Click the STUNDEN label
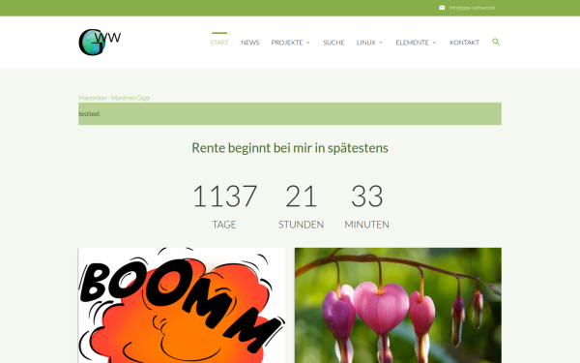This screenshot has height=363, width=580. [x=301, y=225]
